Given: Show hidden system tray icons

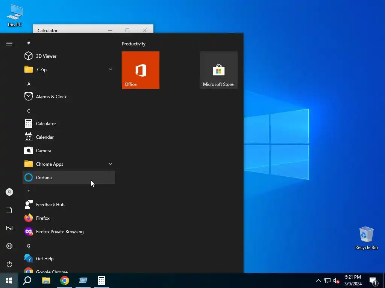Looking at the screenshot, I should point(318,280).
